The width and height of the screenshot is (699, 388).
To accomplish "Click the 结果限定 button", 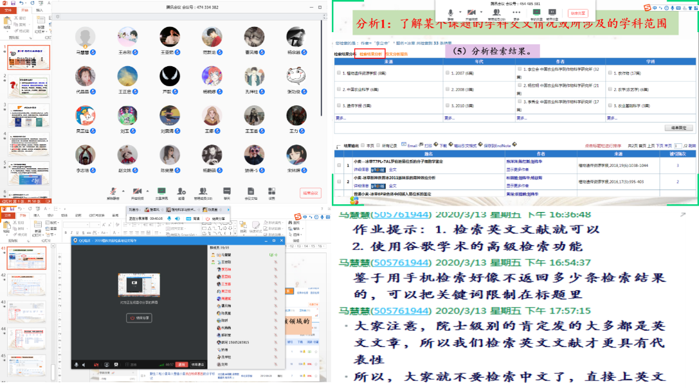I will pos(678,128).
